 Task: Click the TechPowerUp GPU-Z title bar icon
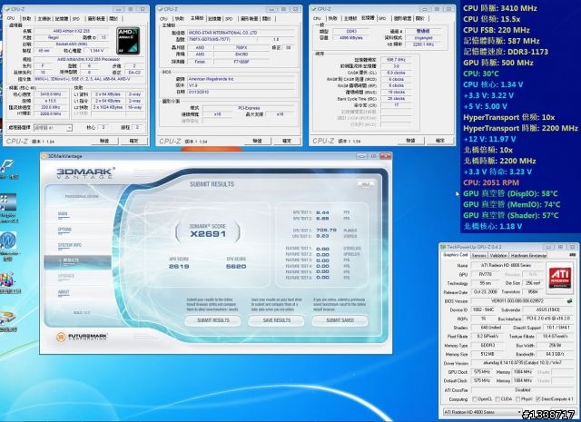pos(443,247)
